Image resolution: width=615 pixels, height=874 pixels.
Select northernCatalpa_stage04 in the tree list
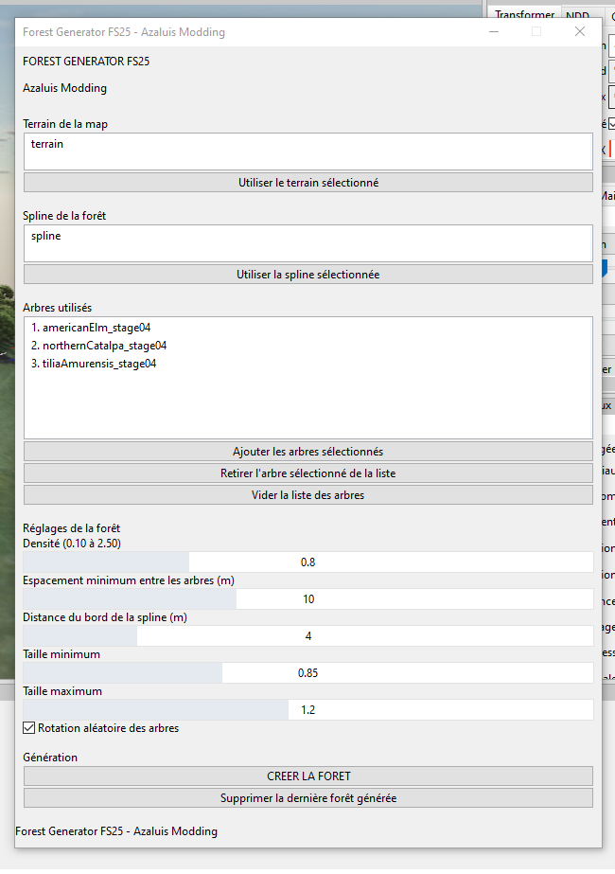point(98,346)
